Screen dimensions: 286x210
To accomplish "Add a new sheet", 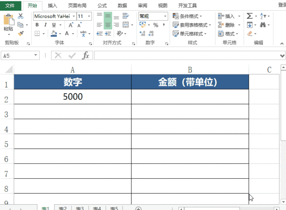I will pos(139,208).
